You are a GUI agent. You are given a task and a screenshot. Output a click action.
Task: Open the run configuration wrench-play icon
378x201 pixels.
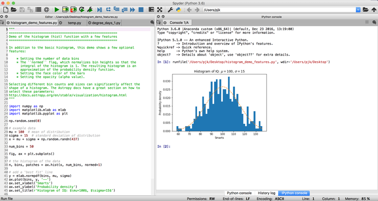tap(90, 10)
